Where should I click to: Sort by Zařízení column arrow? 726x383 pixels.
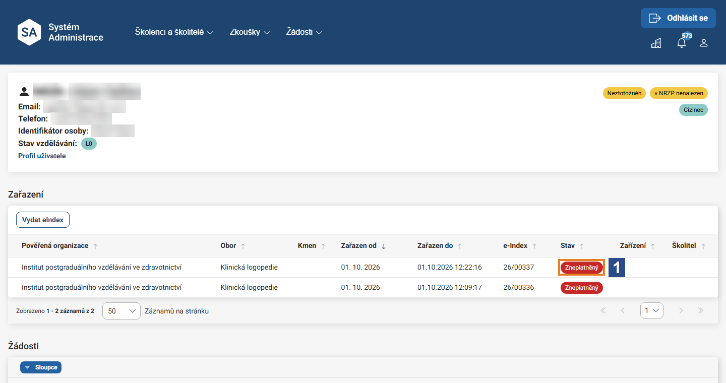653,246
